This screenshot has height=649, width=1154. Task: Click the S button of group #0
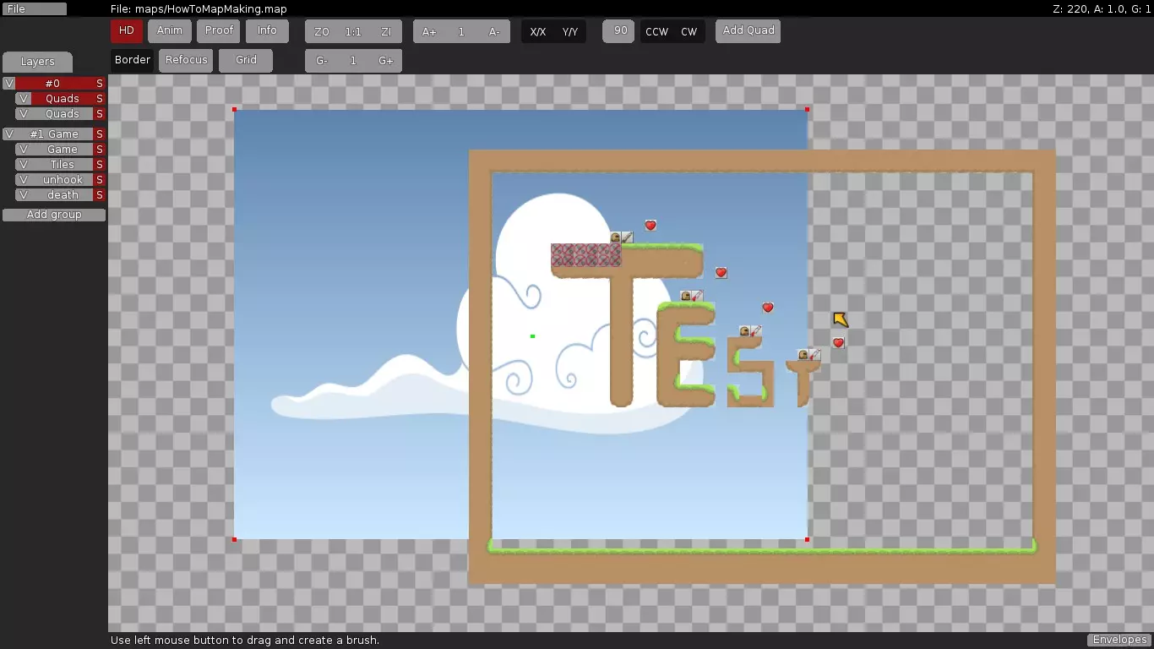tap(100, 84)
